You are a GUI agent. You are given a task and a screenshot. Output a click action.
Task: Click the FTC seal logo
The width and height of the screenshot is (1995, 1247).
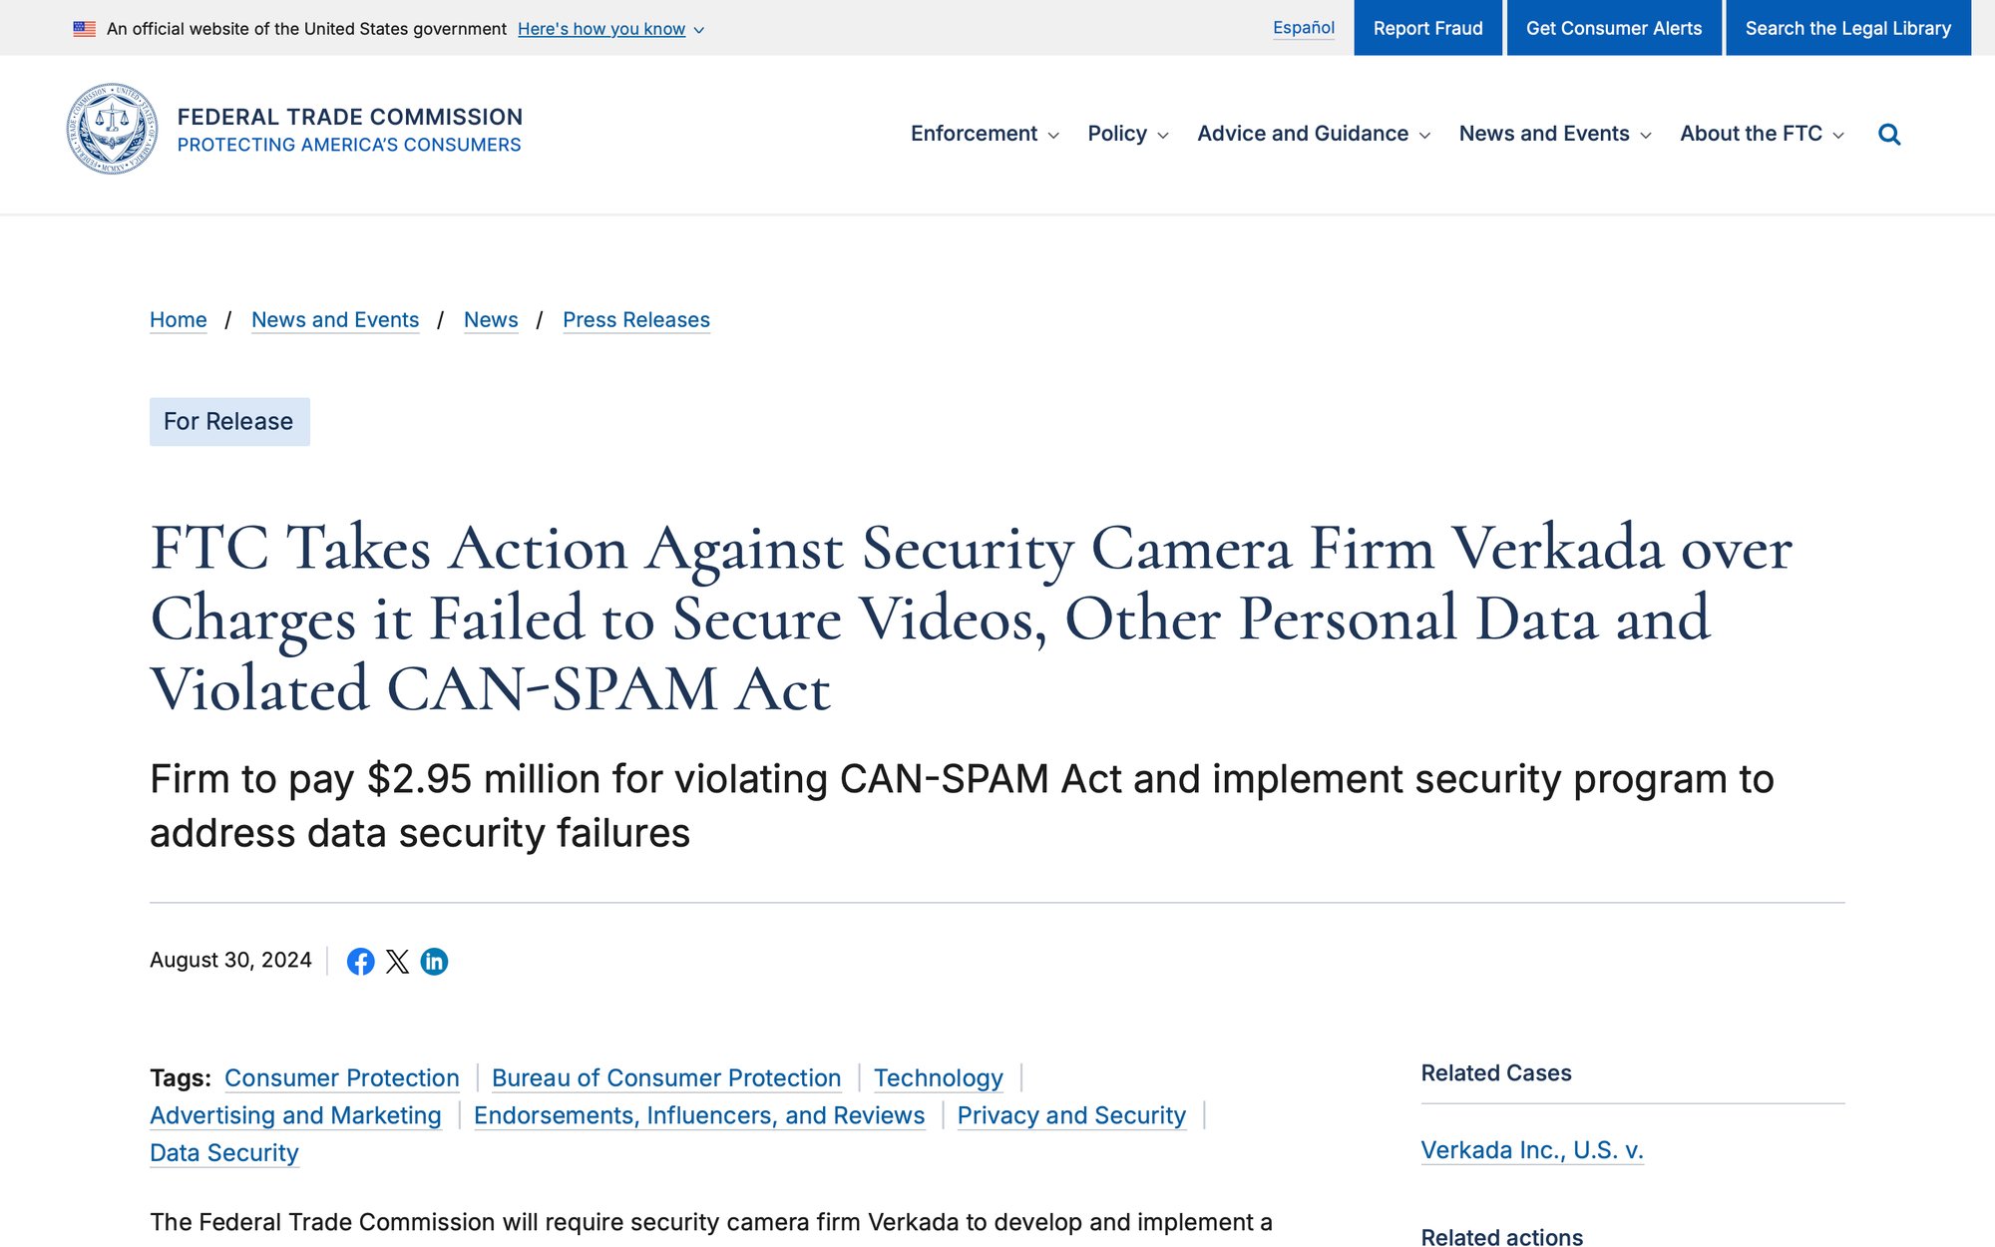tap(112, 129)
